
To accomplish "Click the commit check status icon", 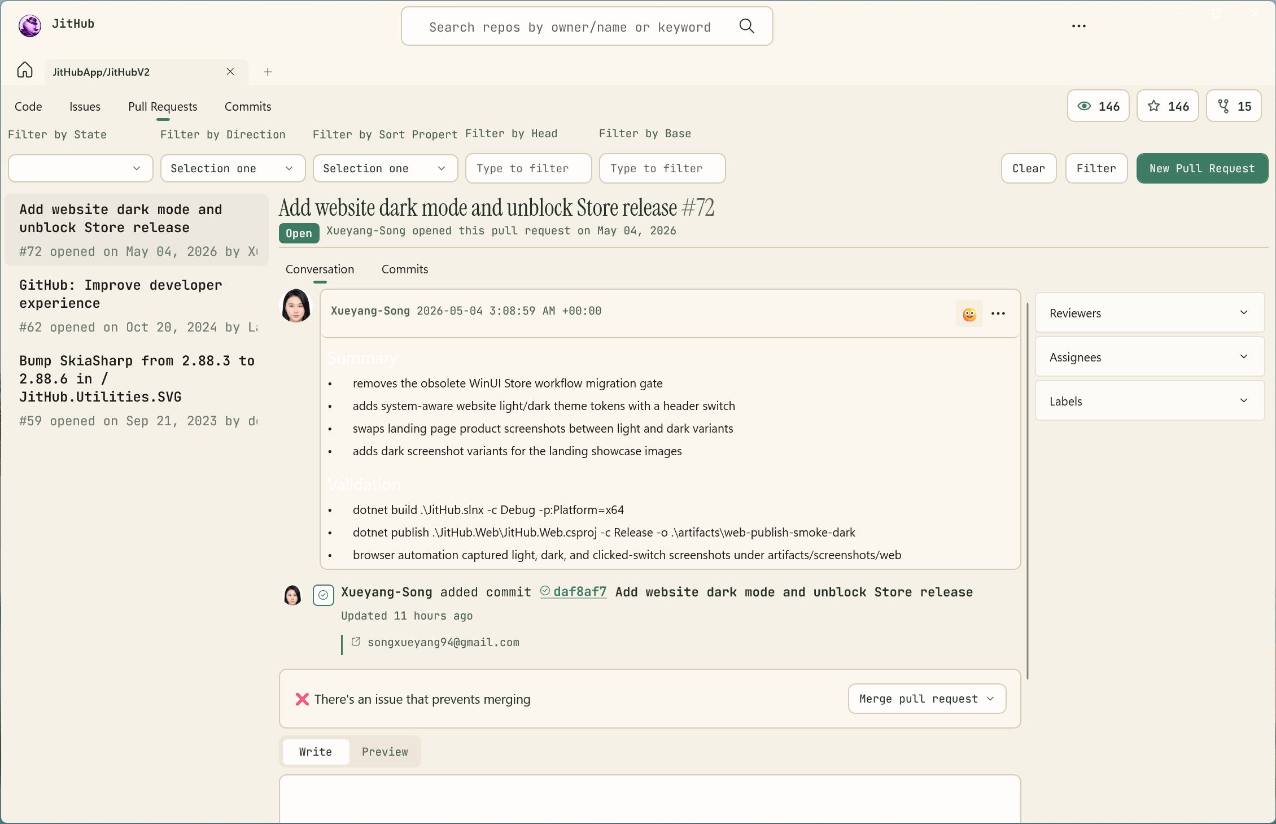I will [x=323, y=595].
